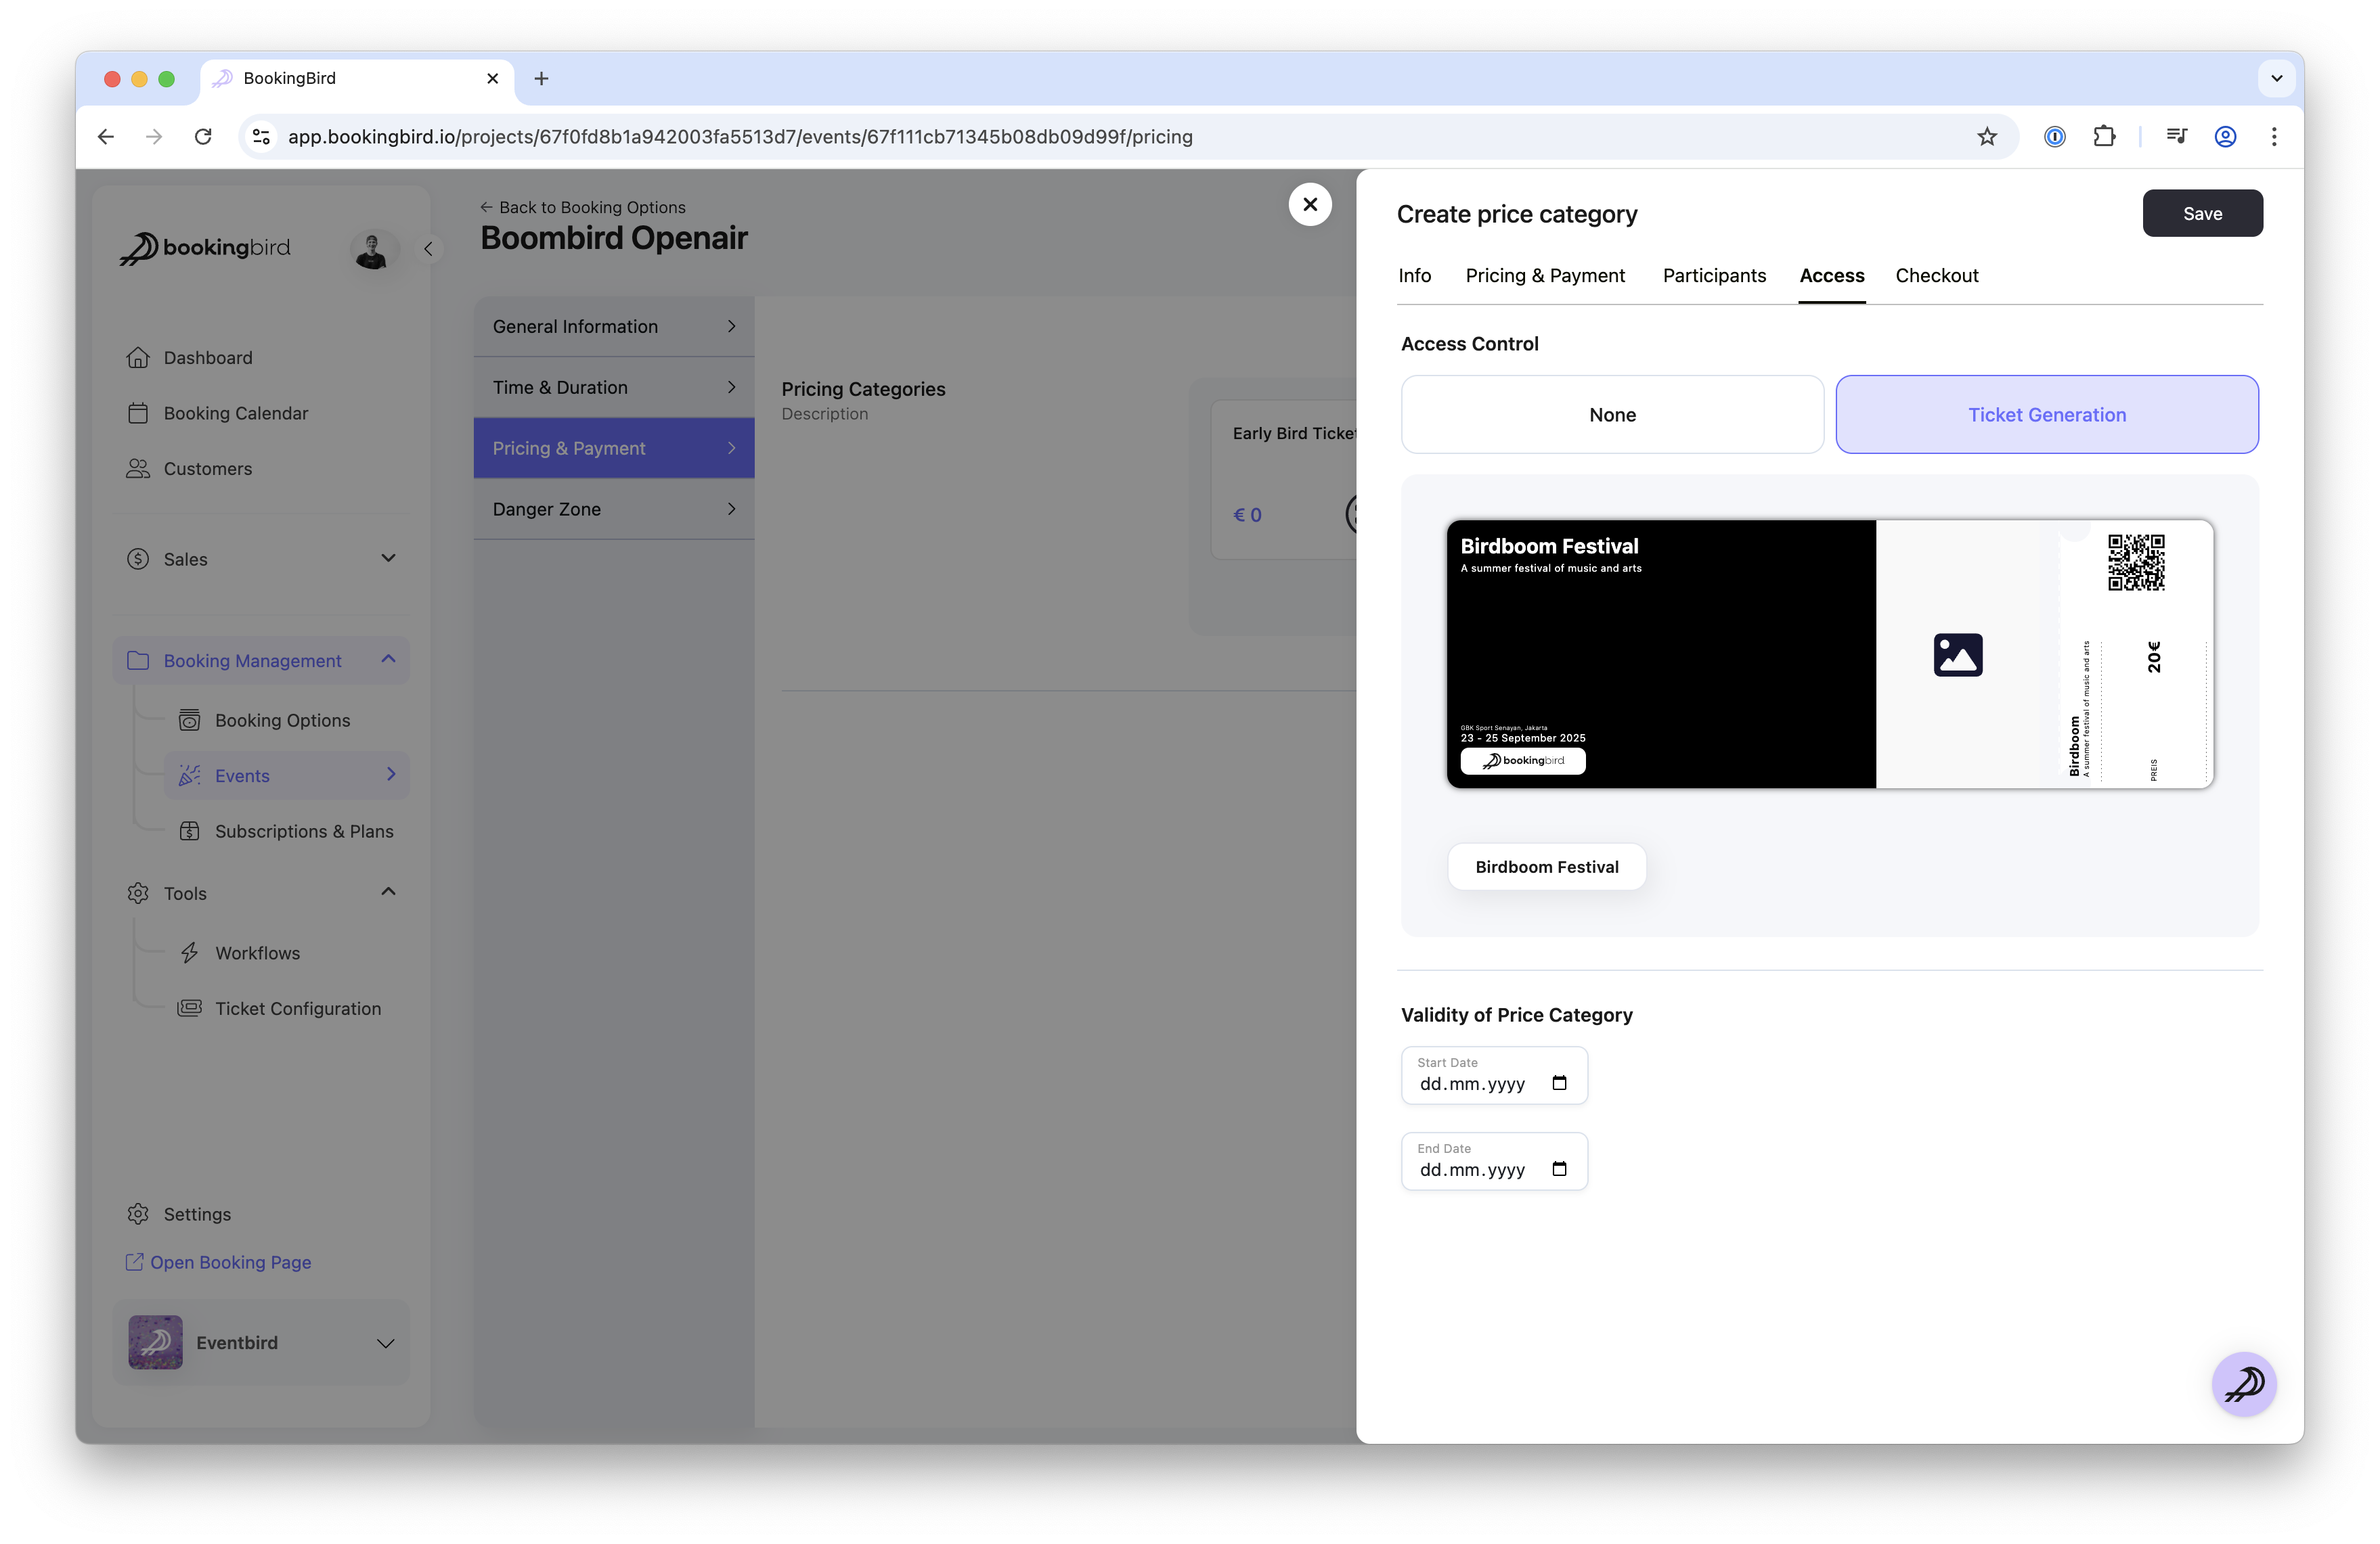The width and height of the screenshot is (2380, 1544).
Task: Switch to the Participants tab
Action: pyautogui.click(x=1714, y=276)
